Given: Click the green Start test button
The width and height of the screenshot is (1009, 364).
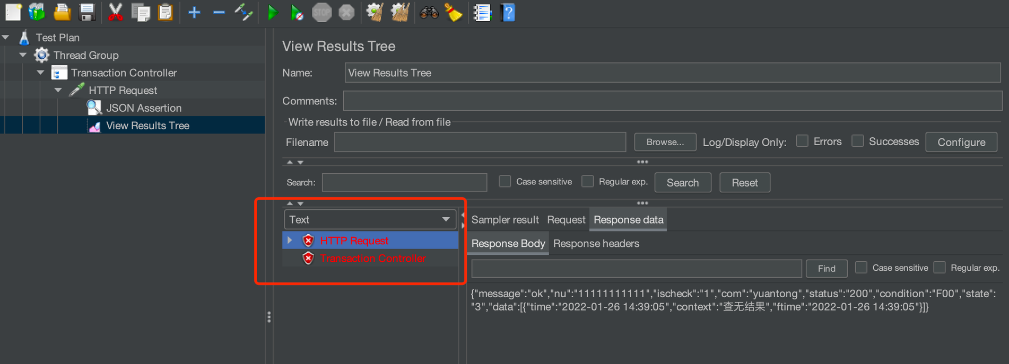Looking at the screenshot, I should coord(272,13).
